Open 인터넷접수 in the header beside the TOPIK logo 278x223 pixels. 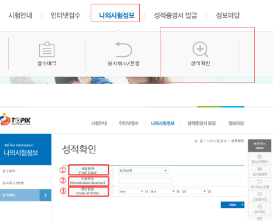(129, 123)
